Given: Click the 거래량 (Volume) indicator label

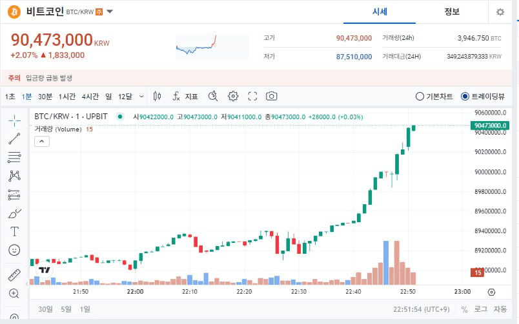Looking at the screenshot, I should tap(58, 129).
